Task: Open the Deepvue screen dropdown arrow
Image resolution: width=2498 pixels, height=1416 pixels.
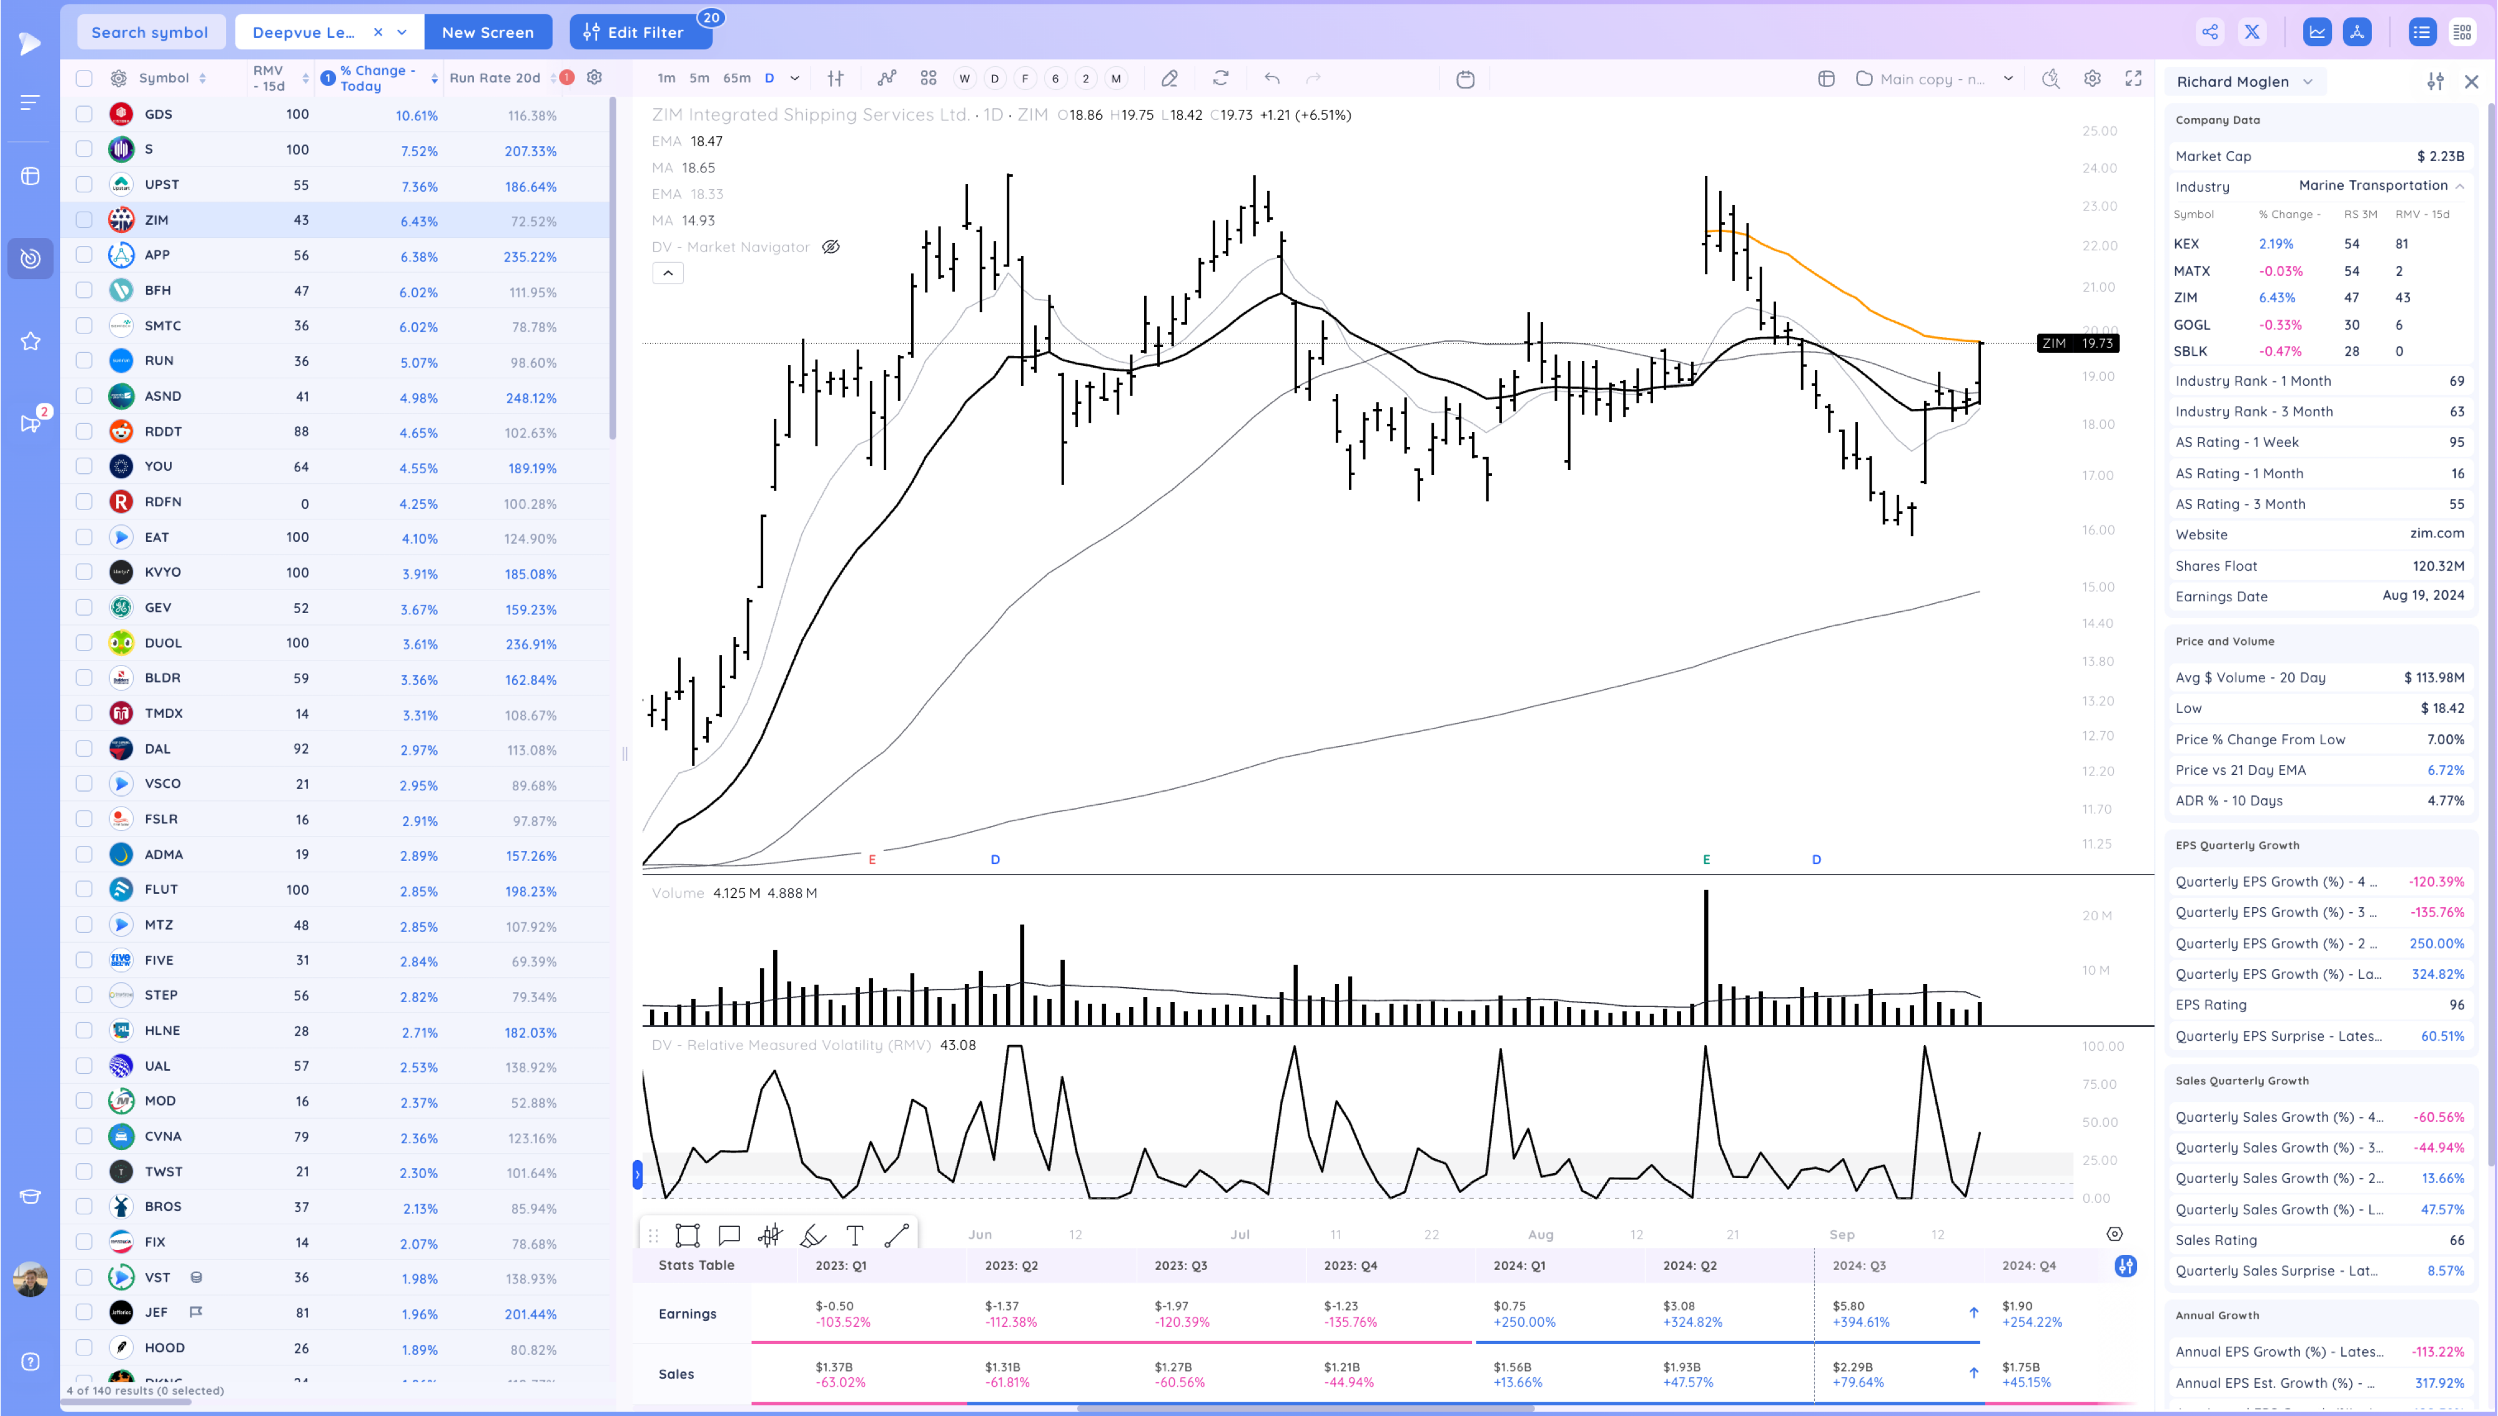Action: pyautogui.click(x=402, y=32)
